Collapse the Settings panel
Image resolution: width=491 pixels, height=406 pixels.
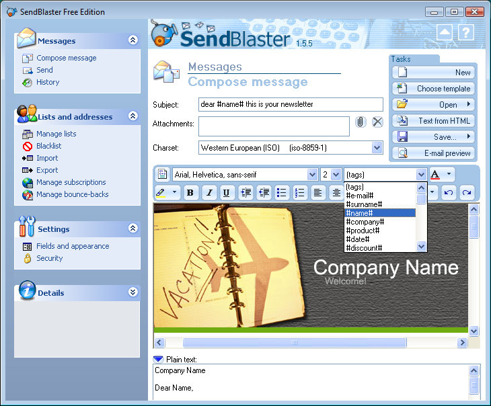[133, 228]
